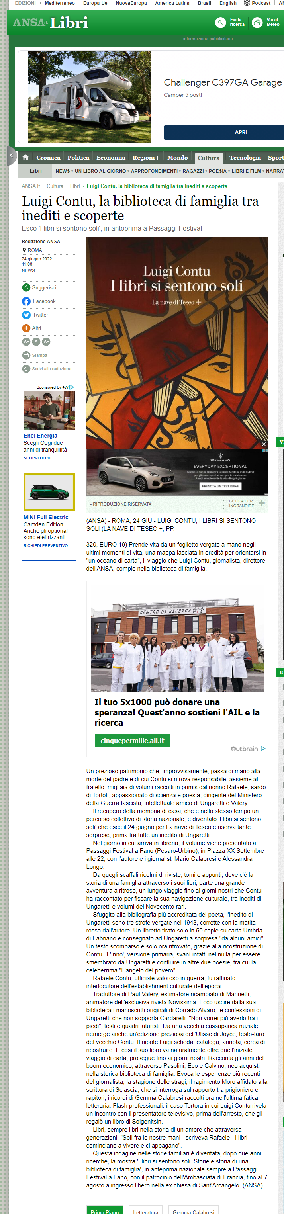Click the ROMA location pin
The width and height of the screenshot is (284, 1214).
pyautogui.click(x=25, y=250)
